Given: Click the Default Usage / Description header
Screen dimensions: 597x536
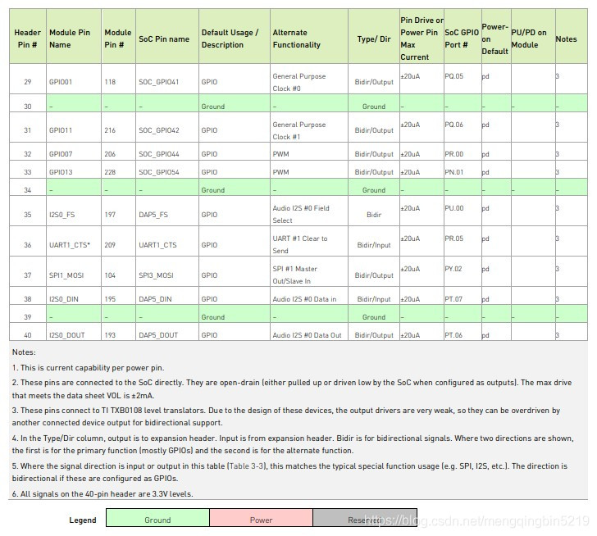Looking at the screenshot, I should [x=235, y=36].
